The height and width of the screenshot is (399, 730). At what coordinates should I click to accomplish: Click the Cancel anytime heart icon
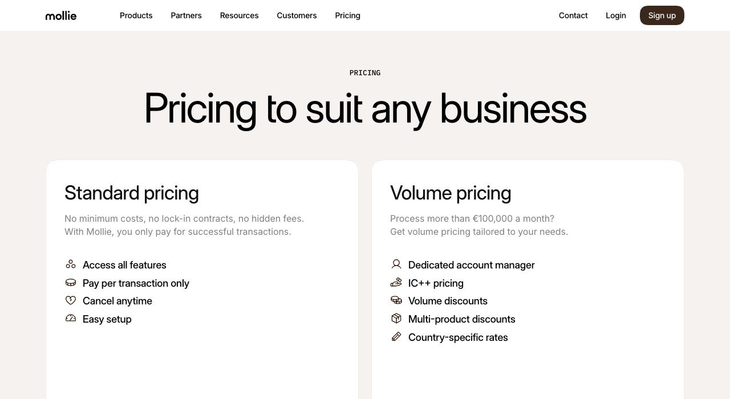point(71,300)
